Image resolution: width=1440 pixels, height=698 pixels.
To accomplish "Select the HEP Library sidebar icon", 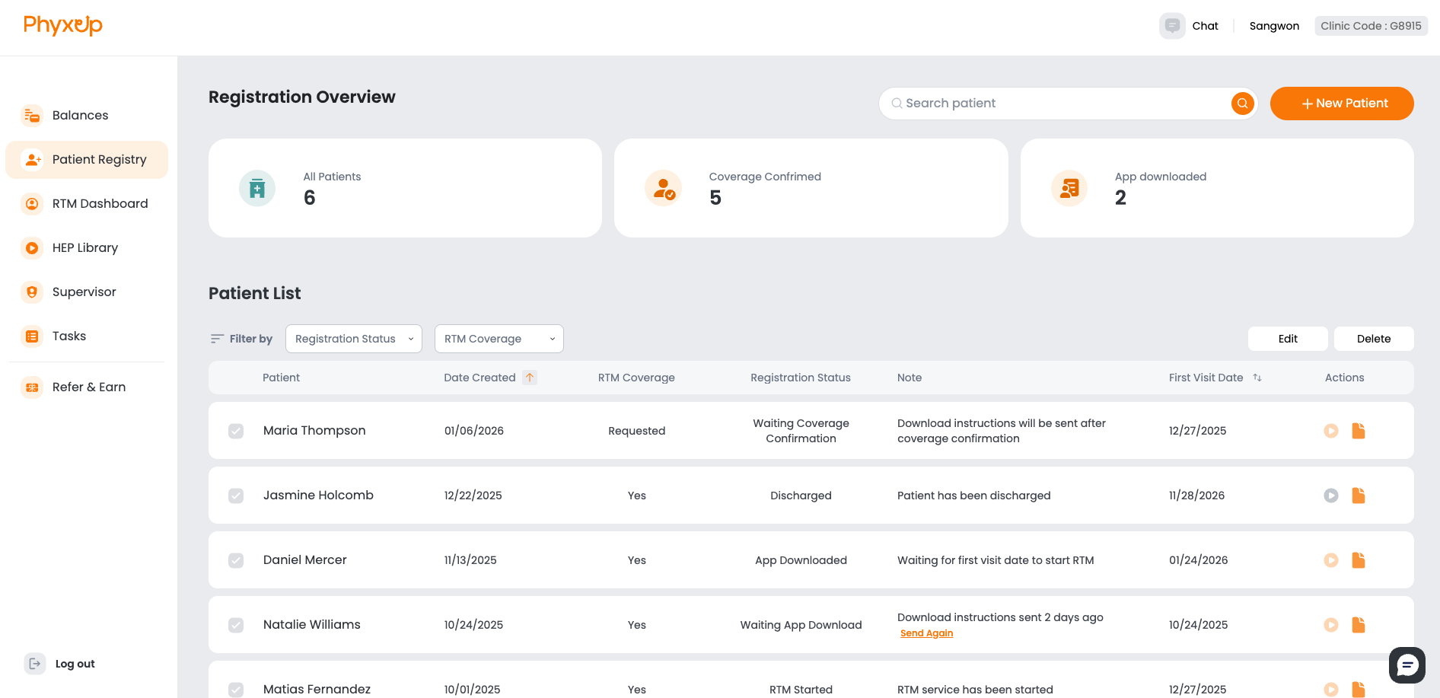I will (x=31, y=247).
